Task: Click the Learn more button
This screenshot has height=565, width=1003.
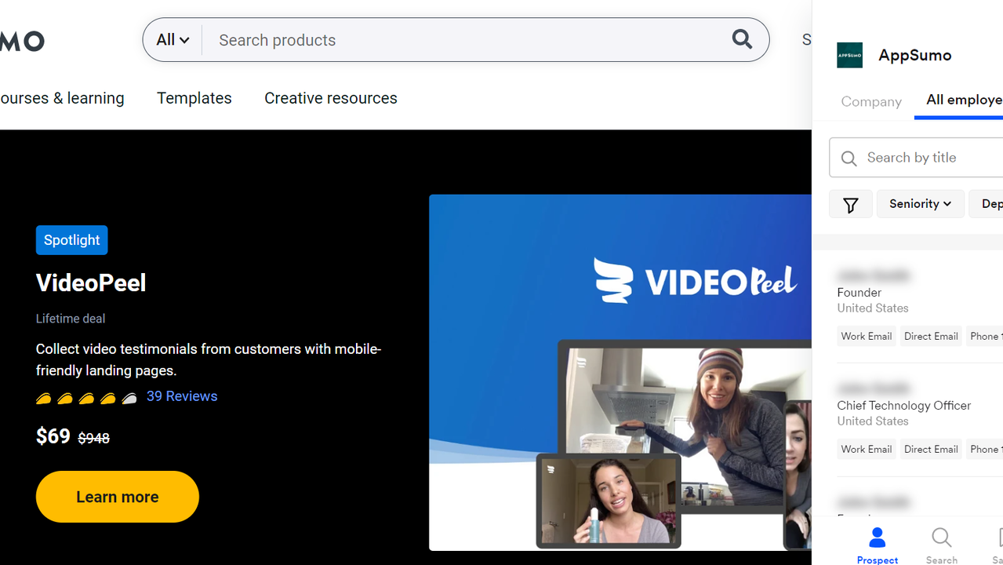Action: click(118, 497)
